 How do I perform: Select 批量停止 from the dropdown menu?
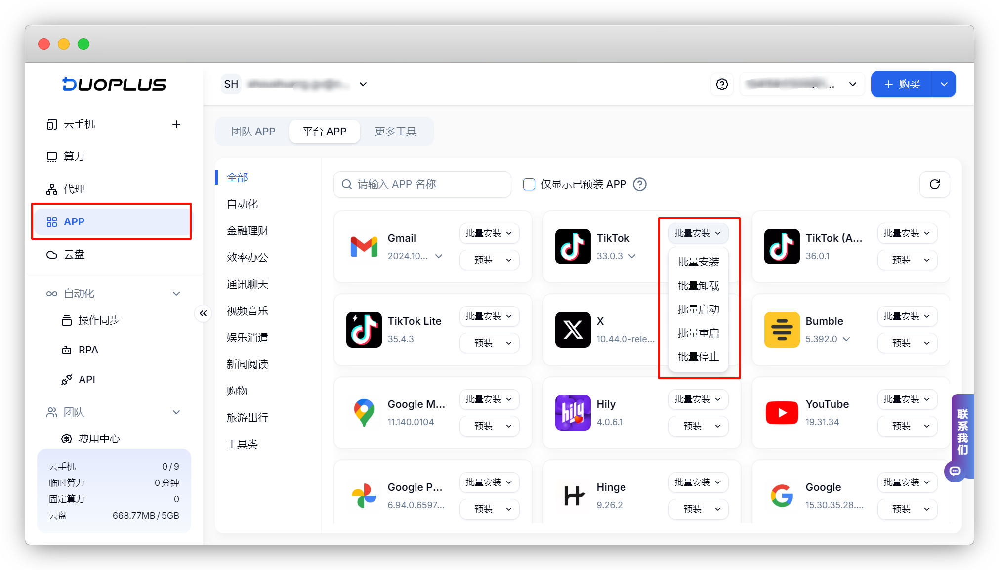point(698,357)
